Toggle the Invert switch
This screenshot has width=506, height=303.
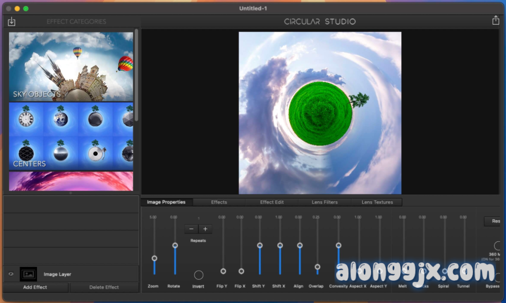tap(198, 275)
